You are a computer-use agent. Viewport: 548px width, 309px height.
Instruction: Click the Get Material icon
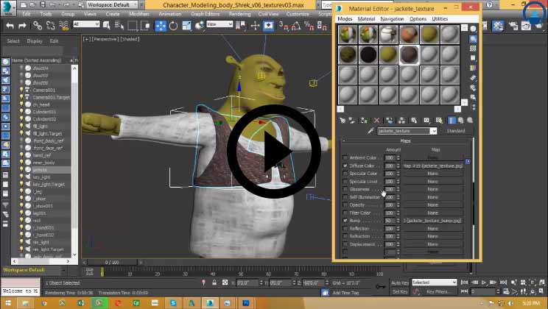342,120
